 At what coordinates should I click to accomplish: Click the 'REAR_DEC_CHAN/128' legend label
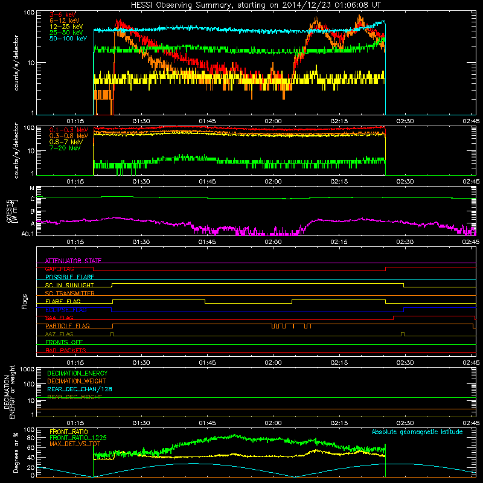[80, 389]
